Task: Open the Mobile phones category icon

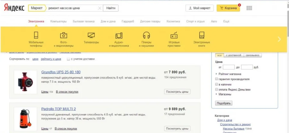Action: 36,35
